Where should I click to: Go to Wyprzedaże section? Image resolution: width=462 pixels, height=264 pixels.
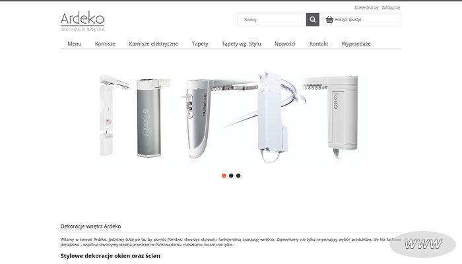356,44
